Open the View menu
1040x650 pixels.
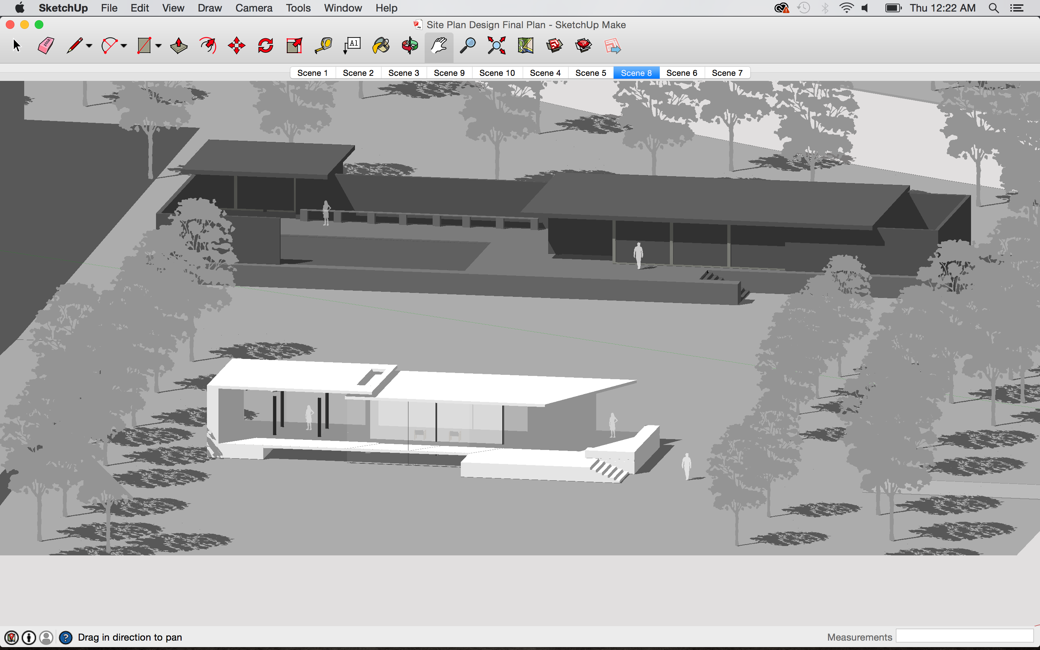click(x=173, y=8)
